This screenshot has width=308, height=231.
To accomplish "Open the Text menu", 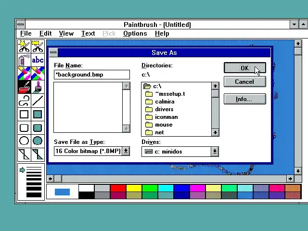I will (88, 34).
